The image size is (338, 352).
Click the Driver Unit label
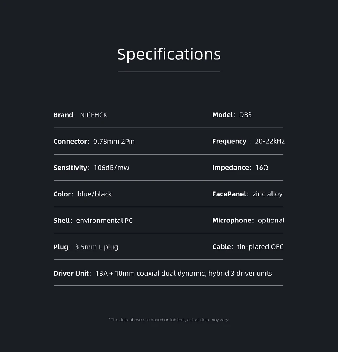point(71,274)
